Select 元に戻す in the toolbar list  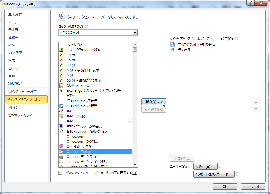[x=209, y=50]
